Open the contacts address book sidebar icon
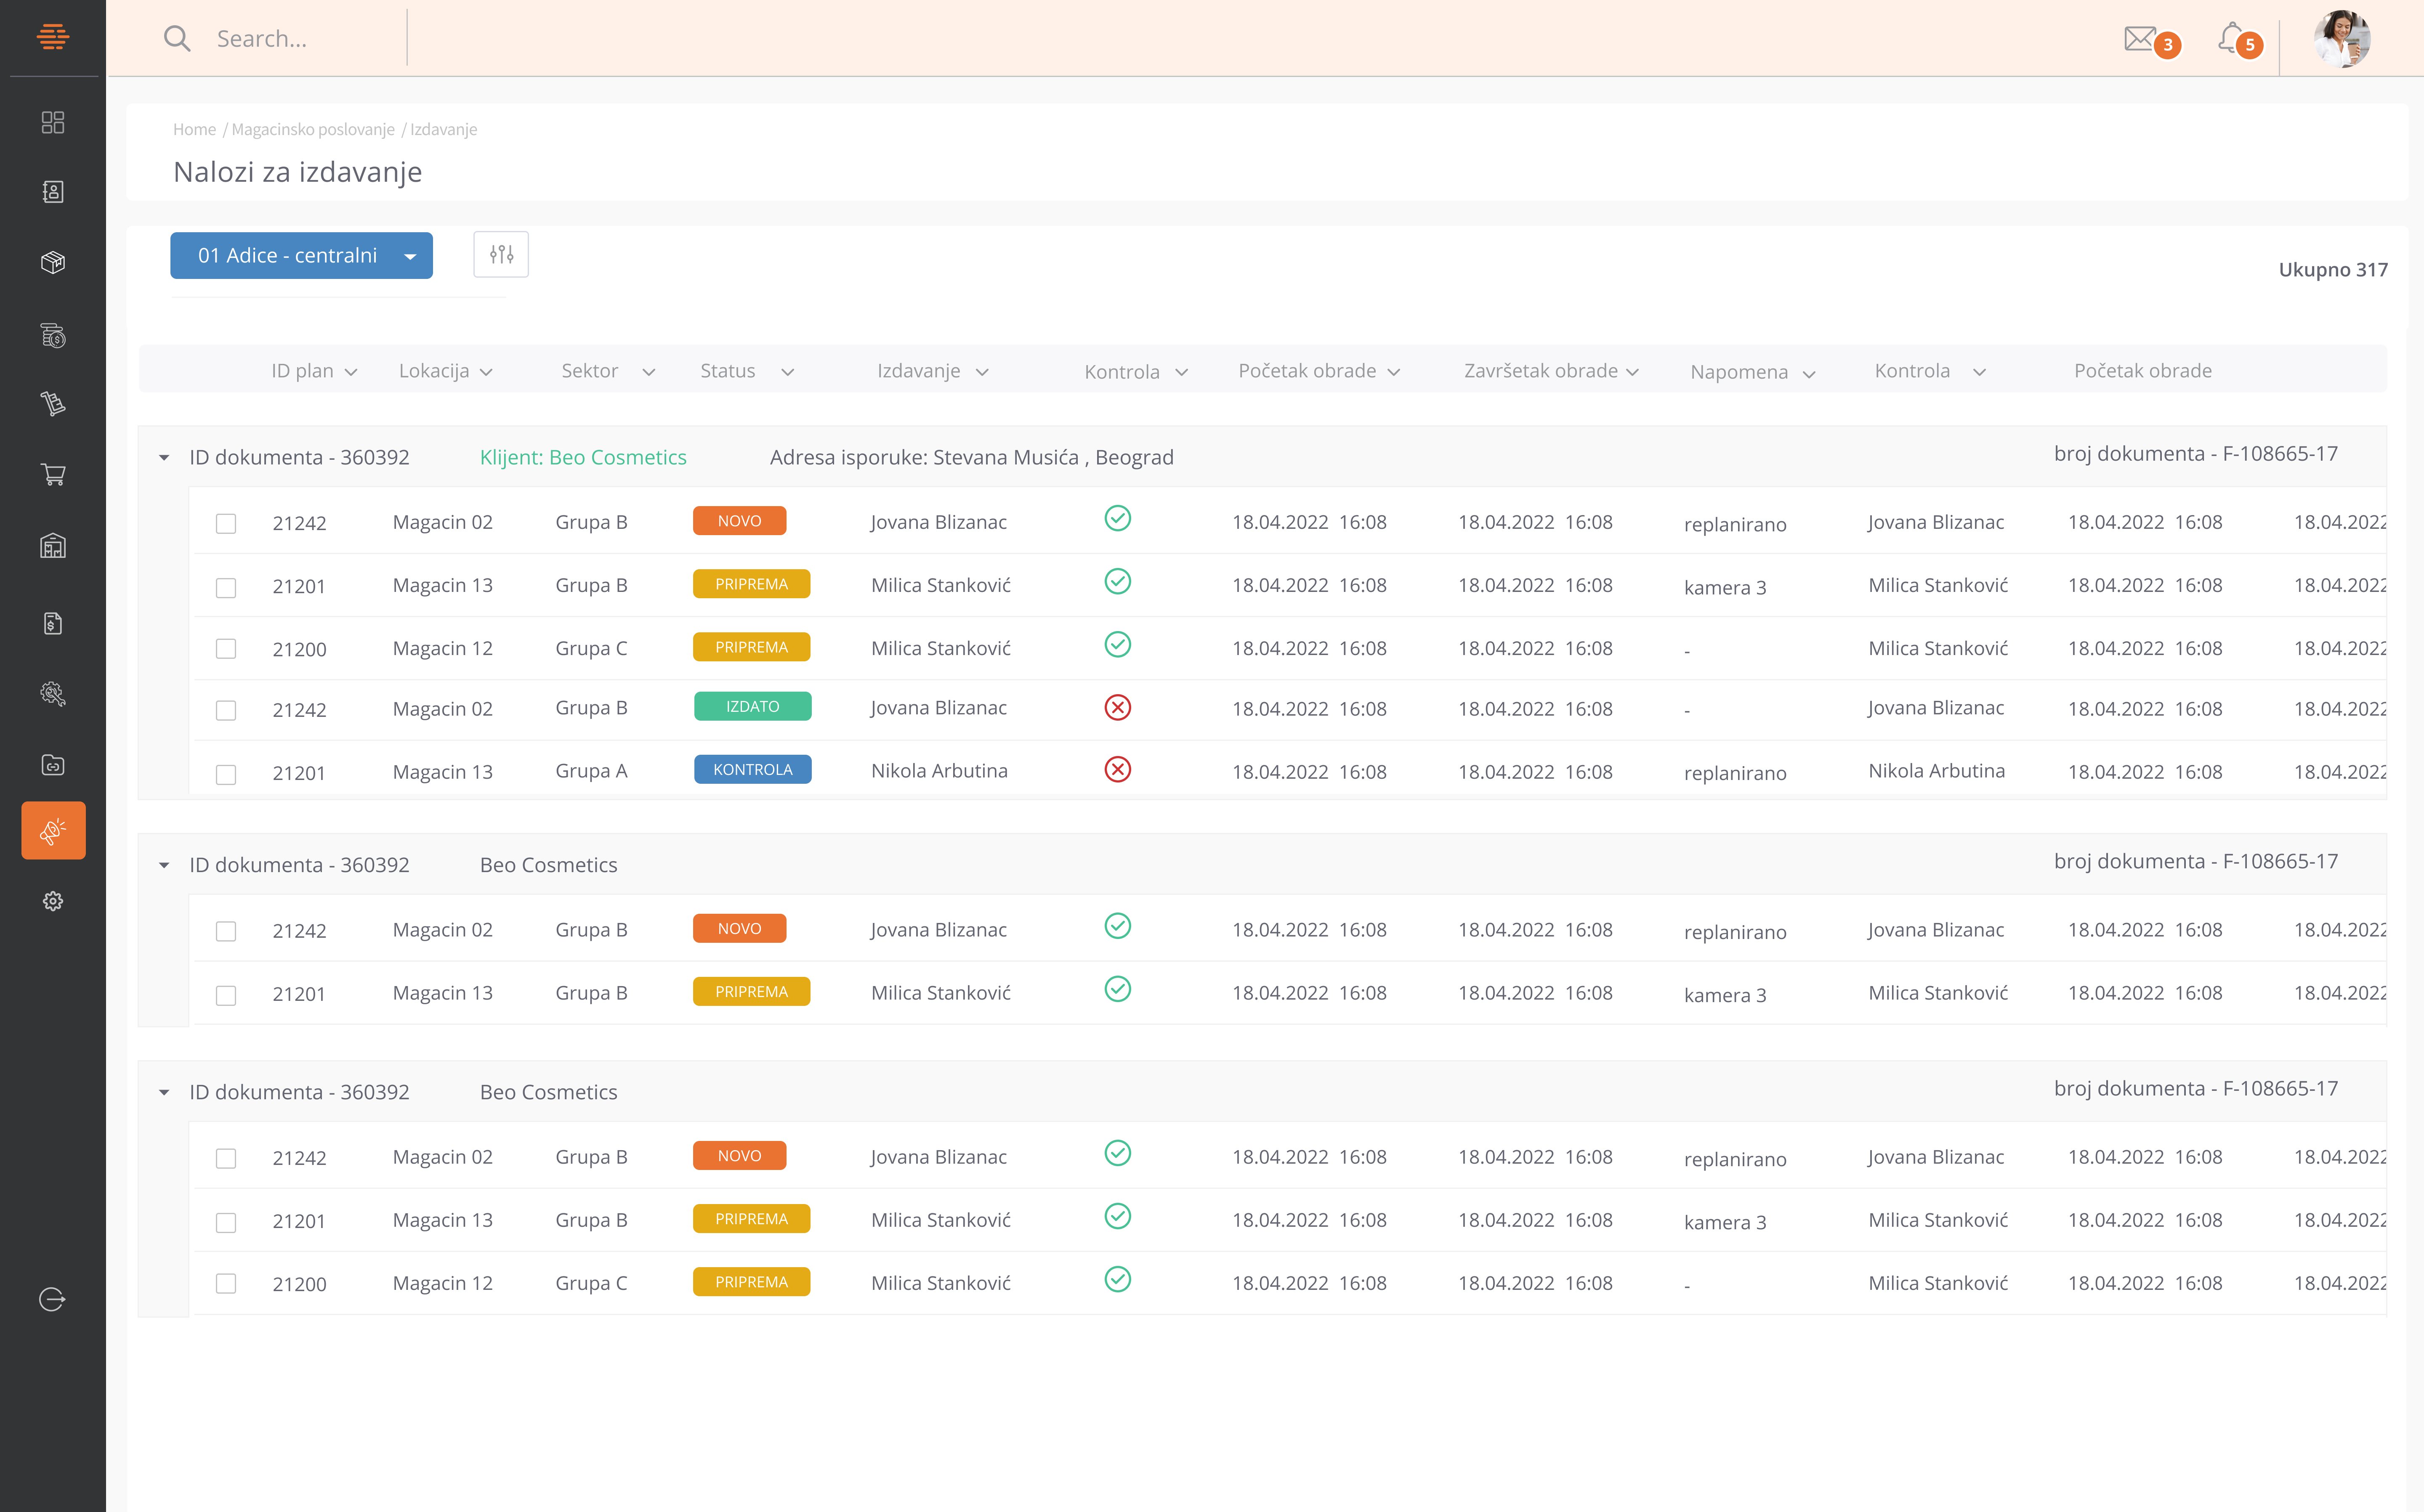This screenshot has height=1512, width=2424. pyautogui.click(x=53, y=192)
